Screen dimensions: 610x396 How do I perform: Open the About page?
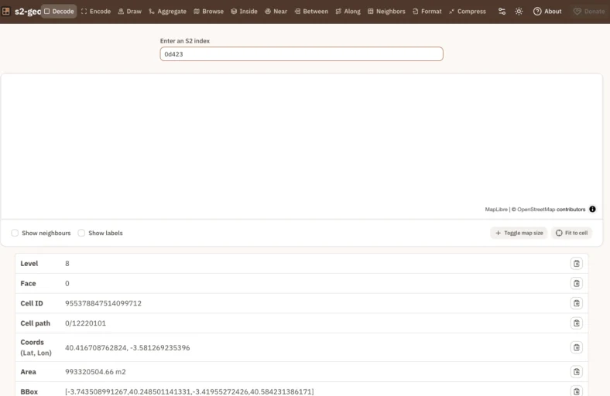click(547, 12)
